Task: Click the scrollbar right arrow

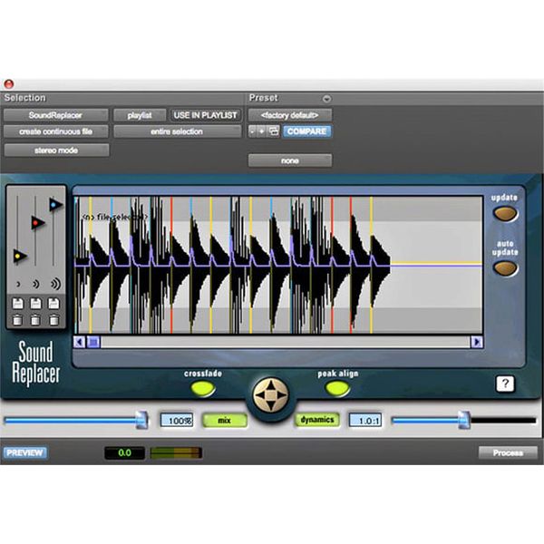Action: click(x=477, y=342)
